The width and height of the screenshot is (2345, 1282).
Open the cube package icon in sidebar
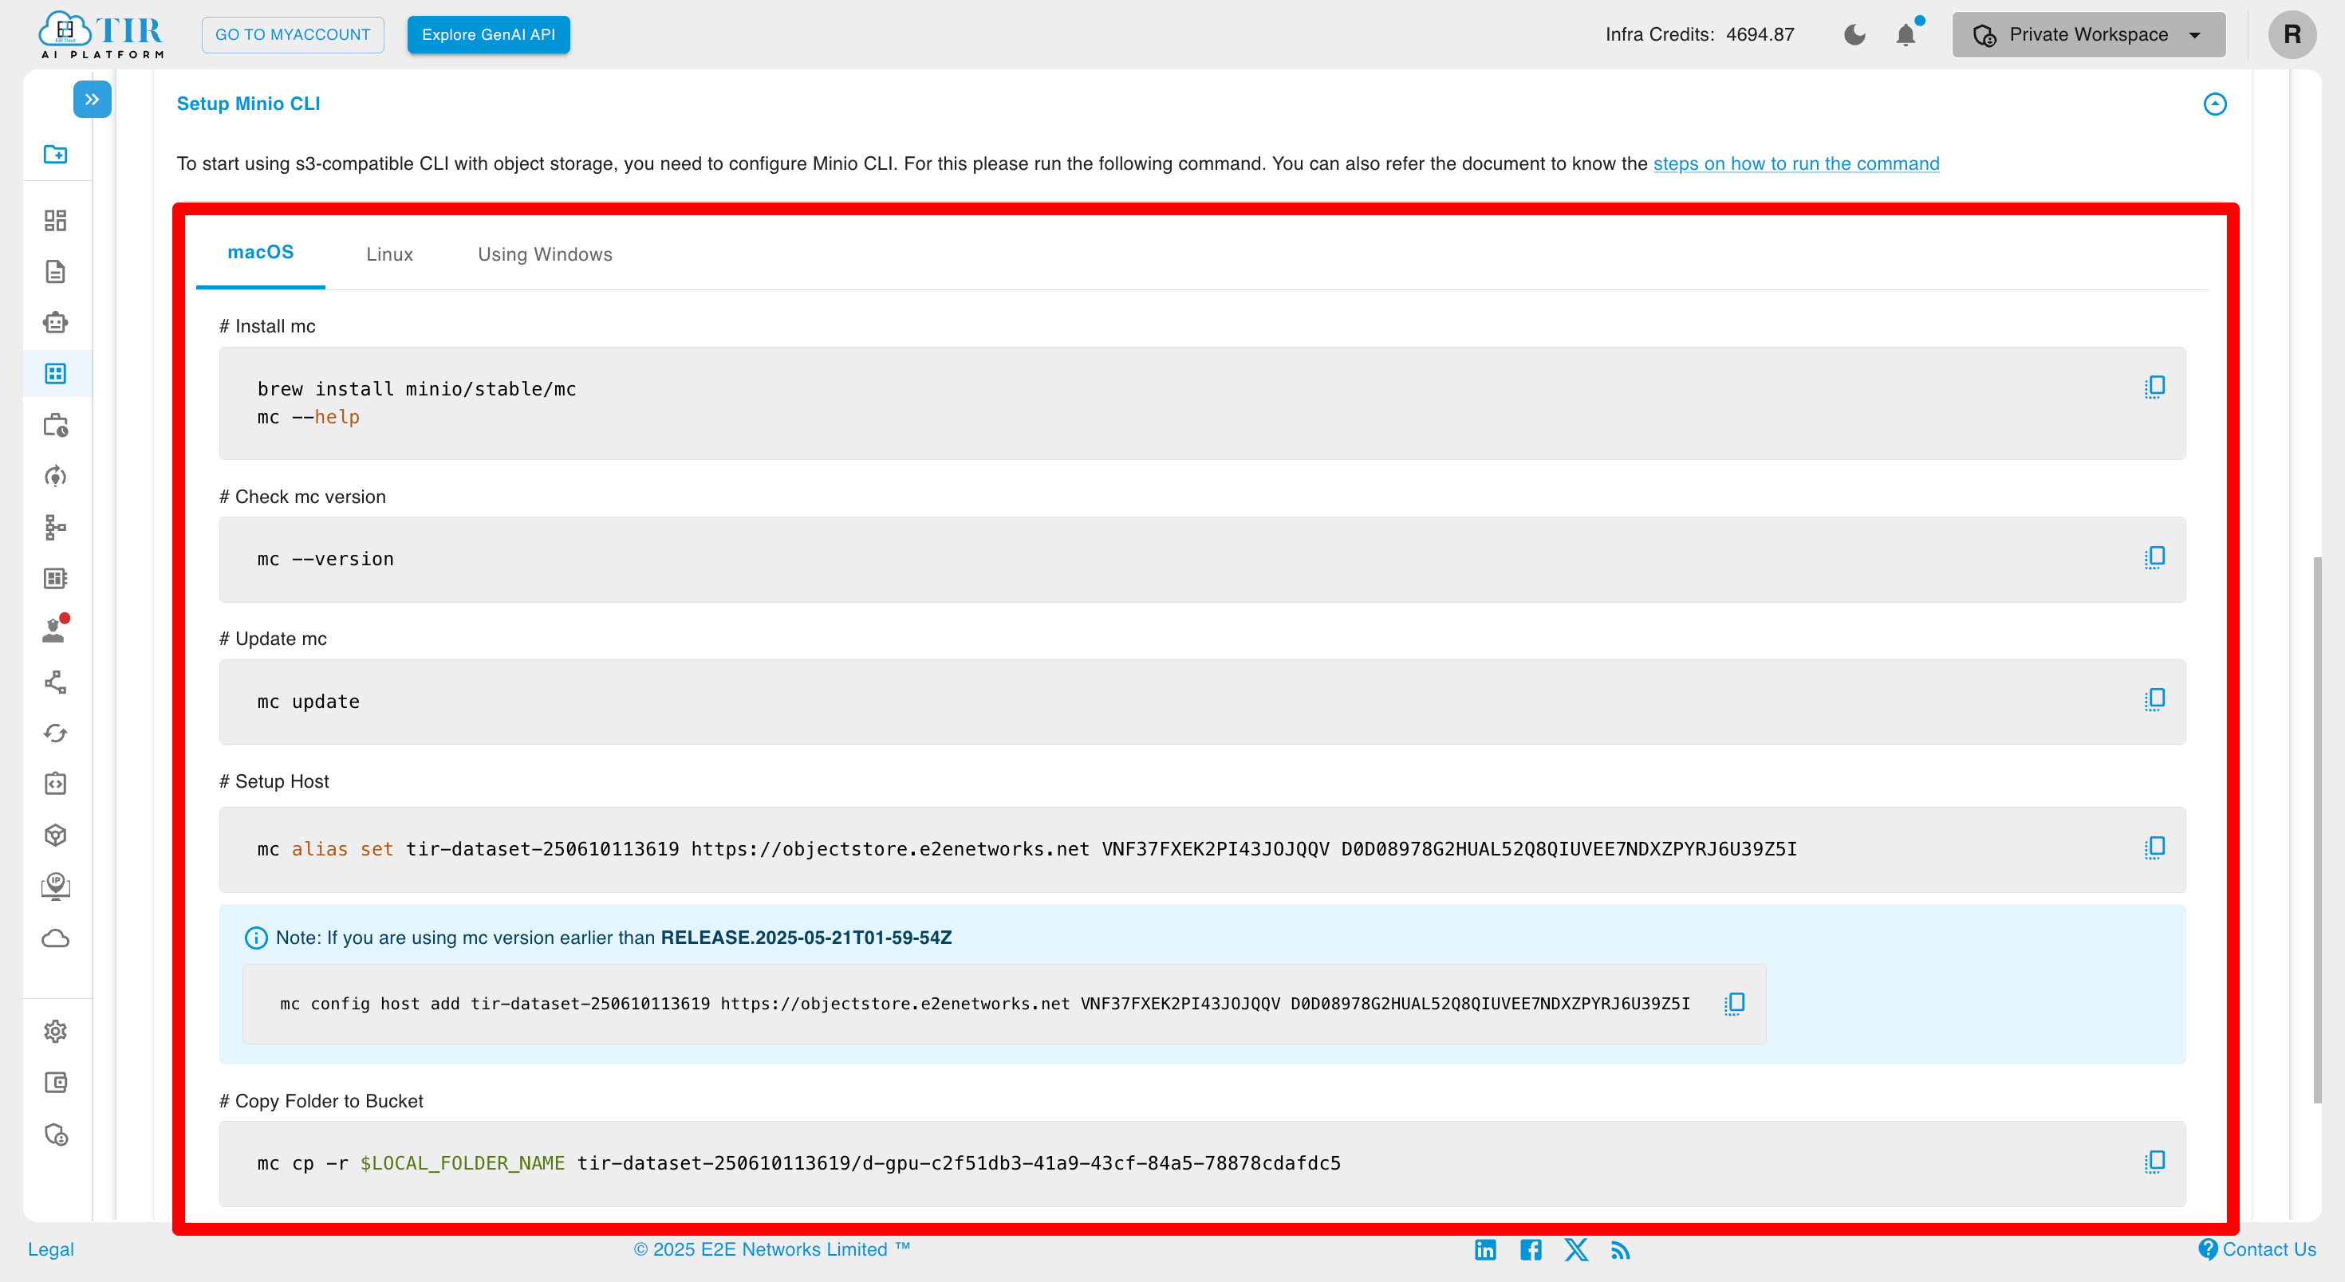pyautogui.click(x=56, y=835)
